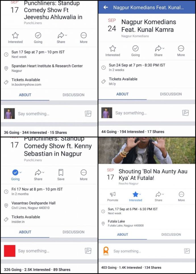The height and width of the screenshot is (274, 196).
Task: Mark Interested on Jeeveshu Ahluwalia comedy show
Action: (15, 38)
